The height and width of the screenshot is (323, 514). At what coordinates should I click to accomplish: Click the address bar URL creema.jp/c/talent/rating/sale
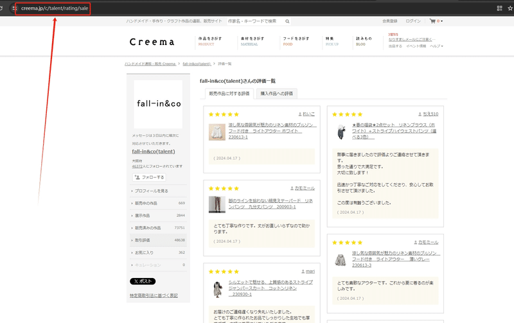coord(55,8)
